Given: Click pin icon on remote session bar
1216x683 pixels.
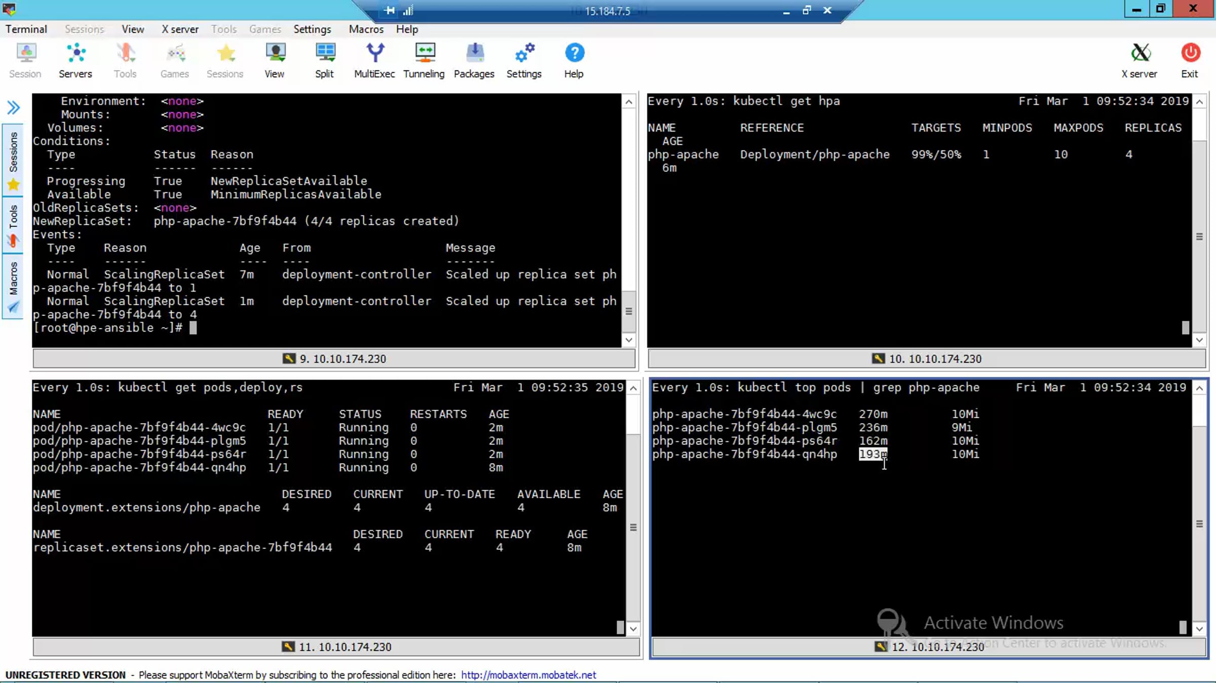Looking at the screenshot, I should click(x=389, y=10).
